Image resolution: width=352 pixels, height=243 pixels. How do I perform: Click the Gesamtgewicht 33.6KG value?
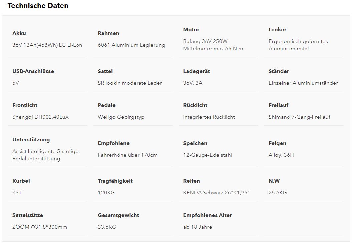(x=107, y=227)
